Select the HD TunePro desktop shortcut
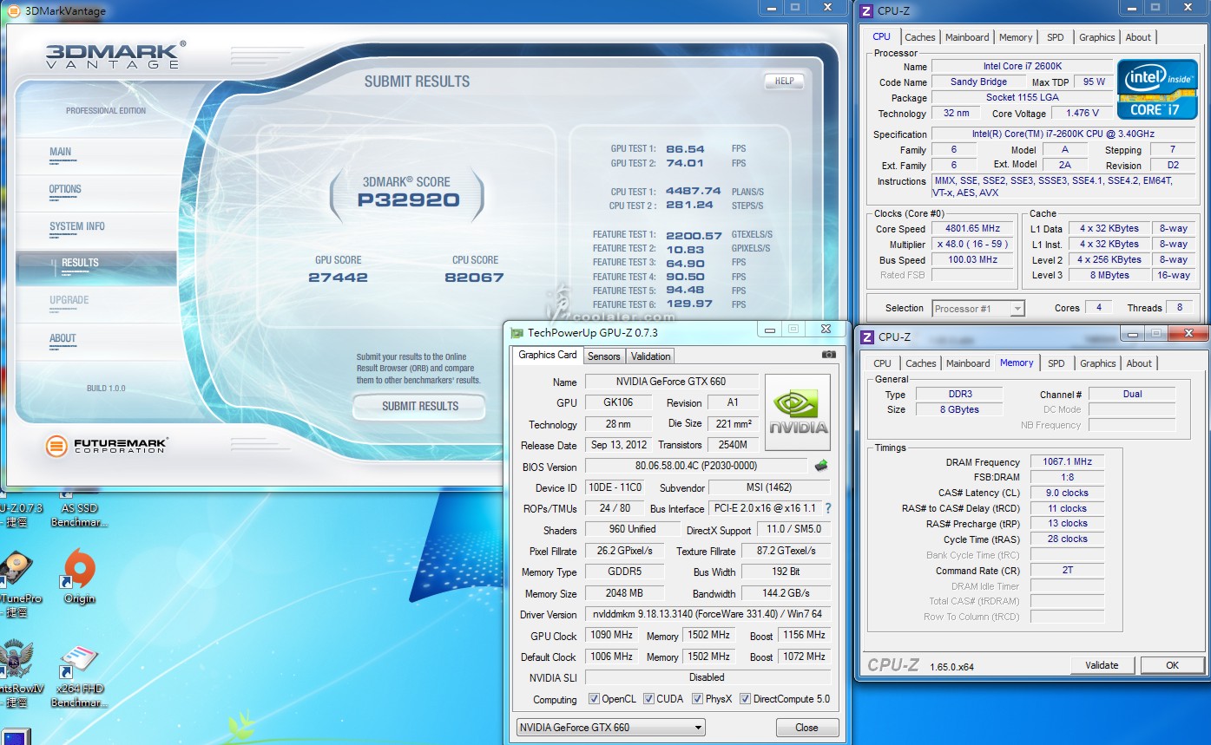Screen dimensions: 1211x745 click(17, 584)
